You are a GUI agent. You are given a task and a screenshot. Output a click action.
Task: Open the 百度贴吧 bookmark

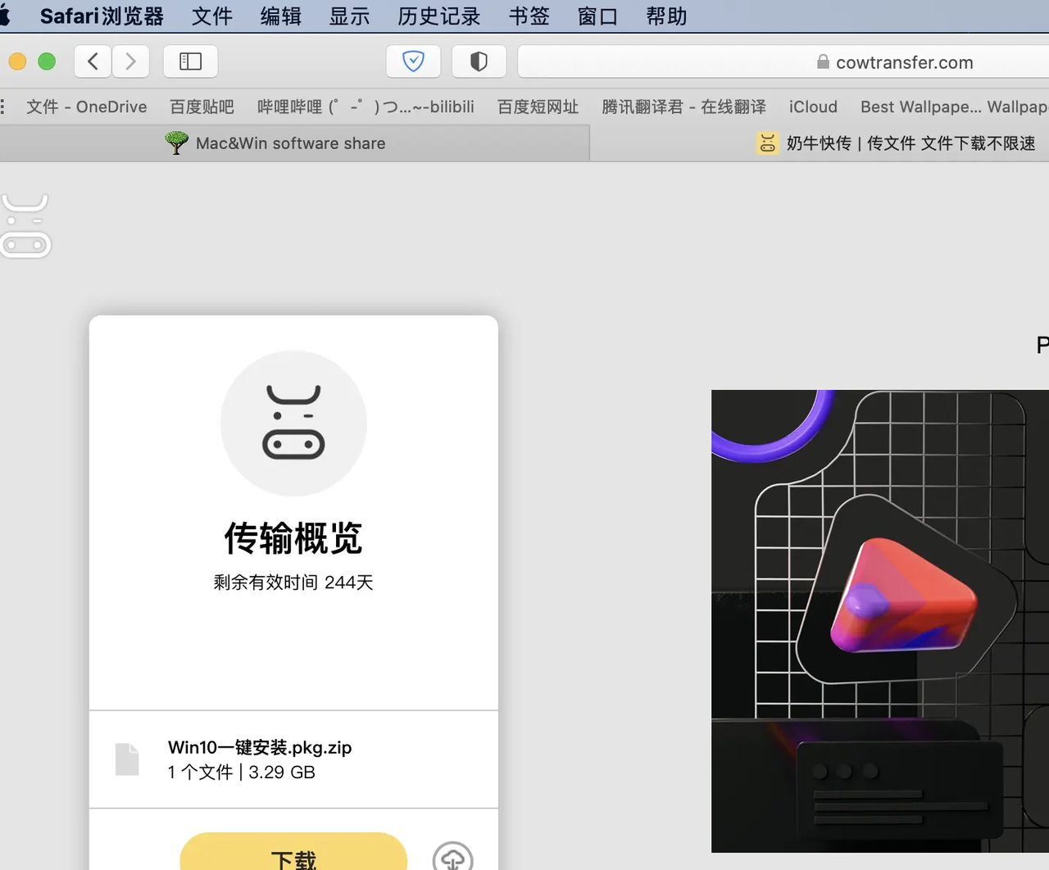pyautogui.click(x=202, y=106)
